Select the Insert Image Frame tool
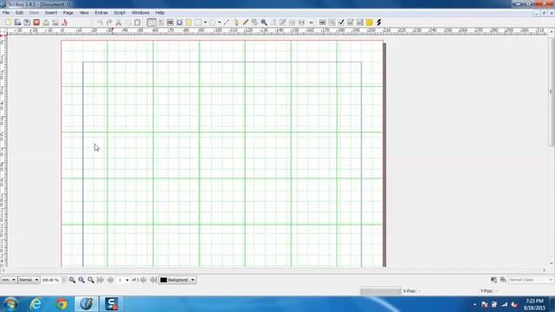This screenshot has height=312, width=555. click(170, 23)
